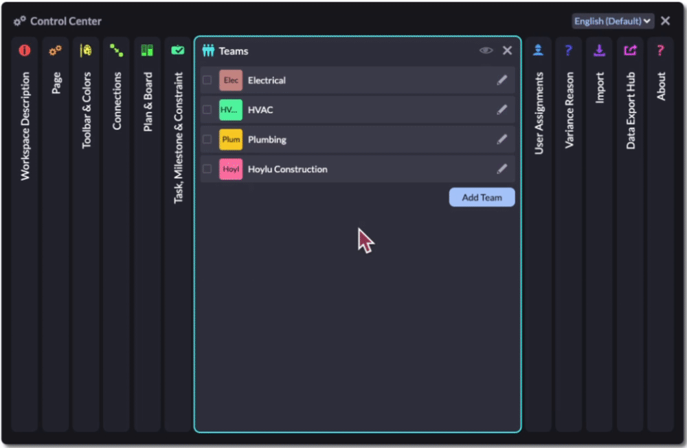
Task: Switch to the Page tab label
Action: tap(56, 83)
